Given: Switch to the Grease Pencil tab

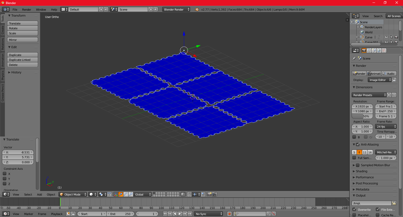Looking at the screenshot, I should 3,93.
